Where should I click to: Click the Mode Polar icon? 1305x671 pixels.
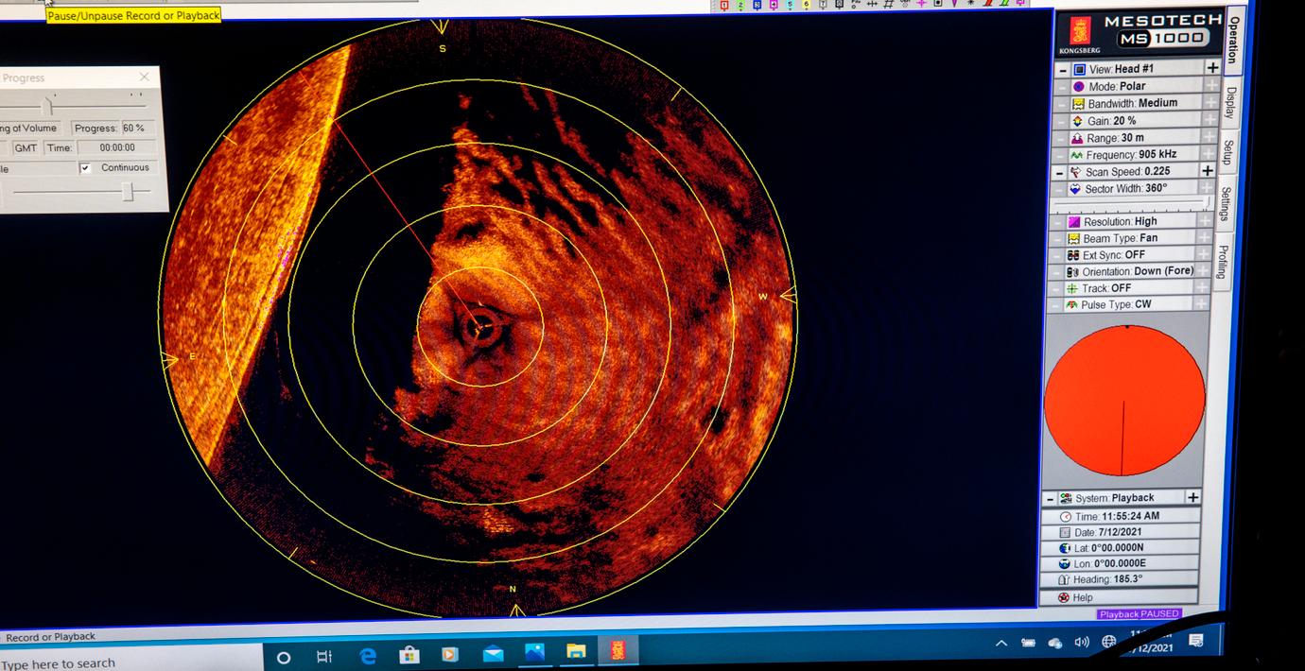[x=1079, y=86]
